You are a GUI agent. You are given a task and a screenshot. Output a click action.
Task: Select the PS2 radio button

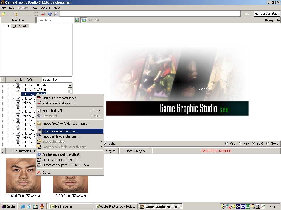(x=226, y=144)
